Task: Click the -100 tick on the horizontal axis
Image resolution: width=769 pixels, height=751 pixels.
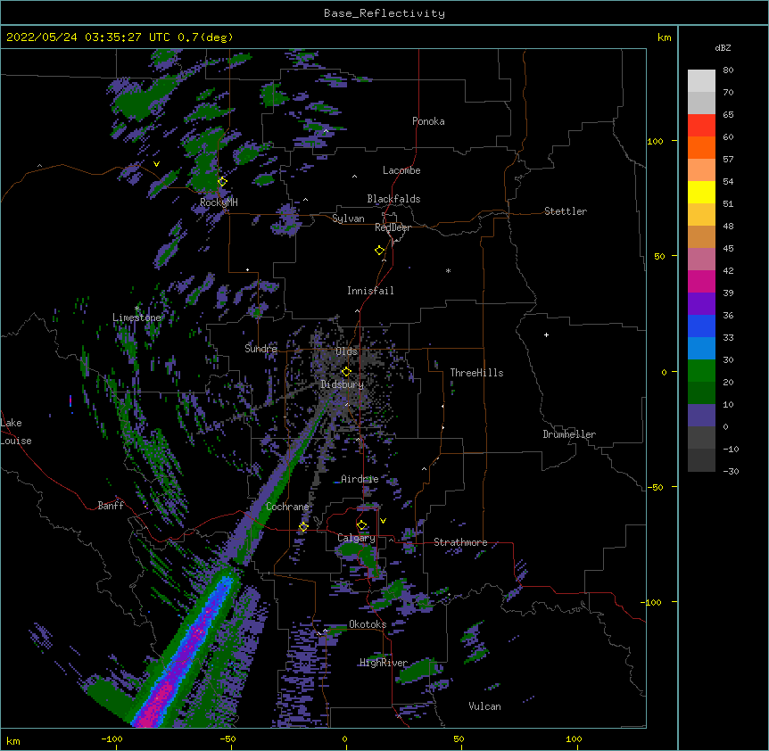Action: [112, 739]
